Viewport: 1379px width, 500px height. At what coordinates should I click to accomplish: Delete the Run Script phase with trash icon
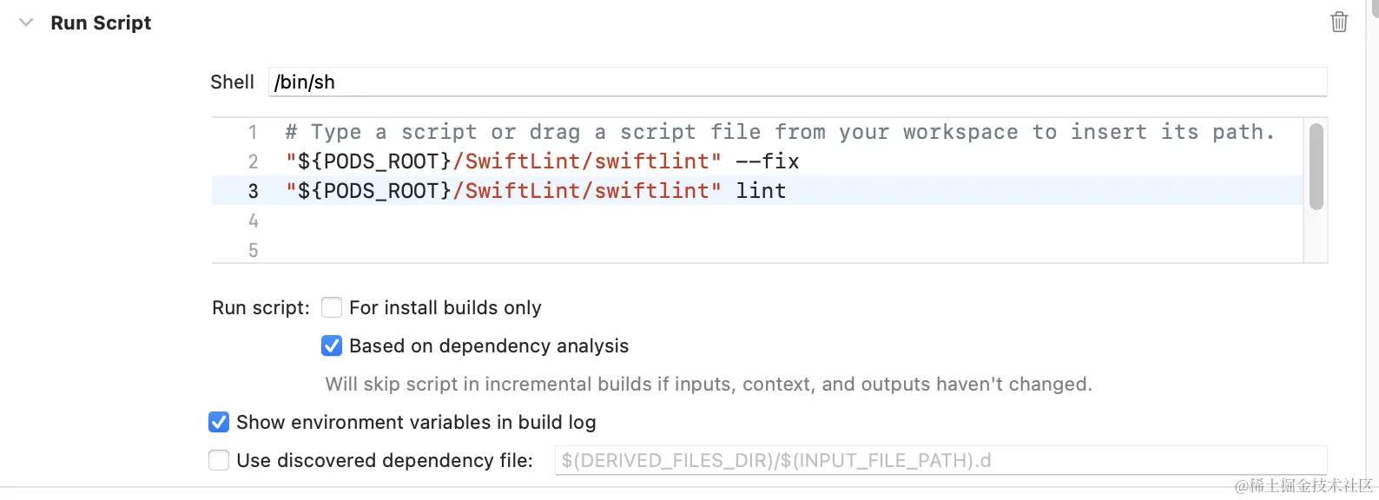point(1339,23)
